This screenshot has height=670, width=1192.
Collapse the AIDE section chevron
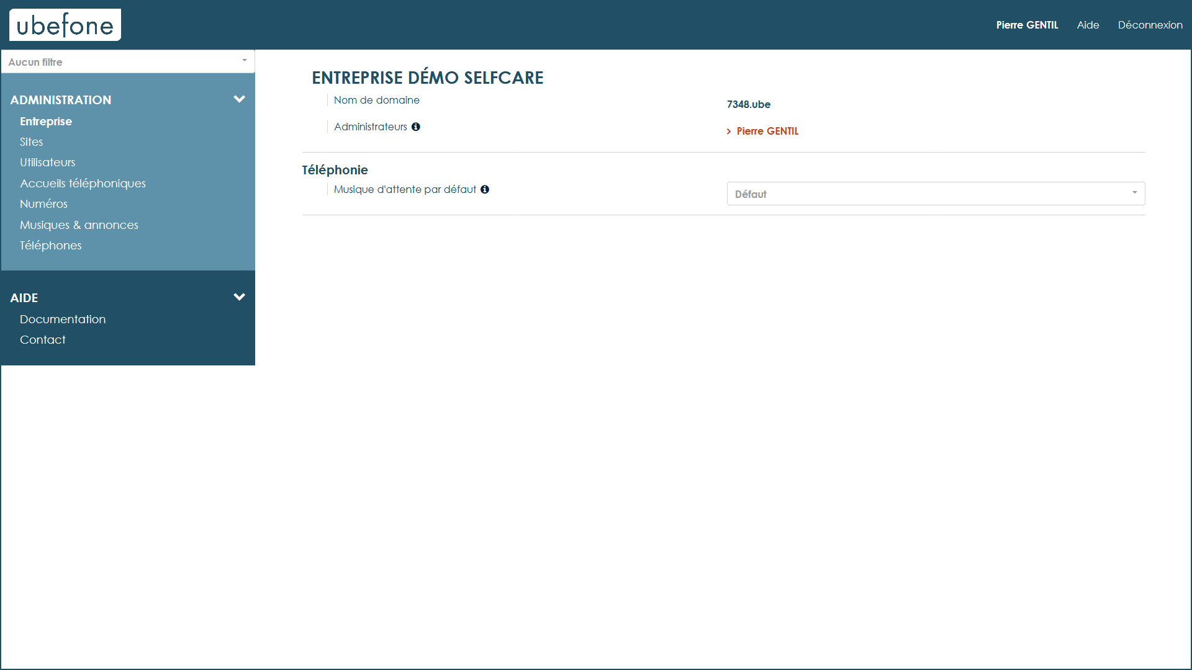[x=239, y=297]
